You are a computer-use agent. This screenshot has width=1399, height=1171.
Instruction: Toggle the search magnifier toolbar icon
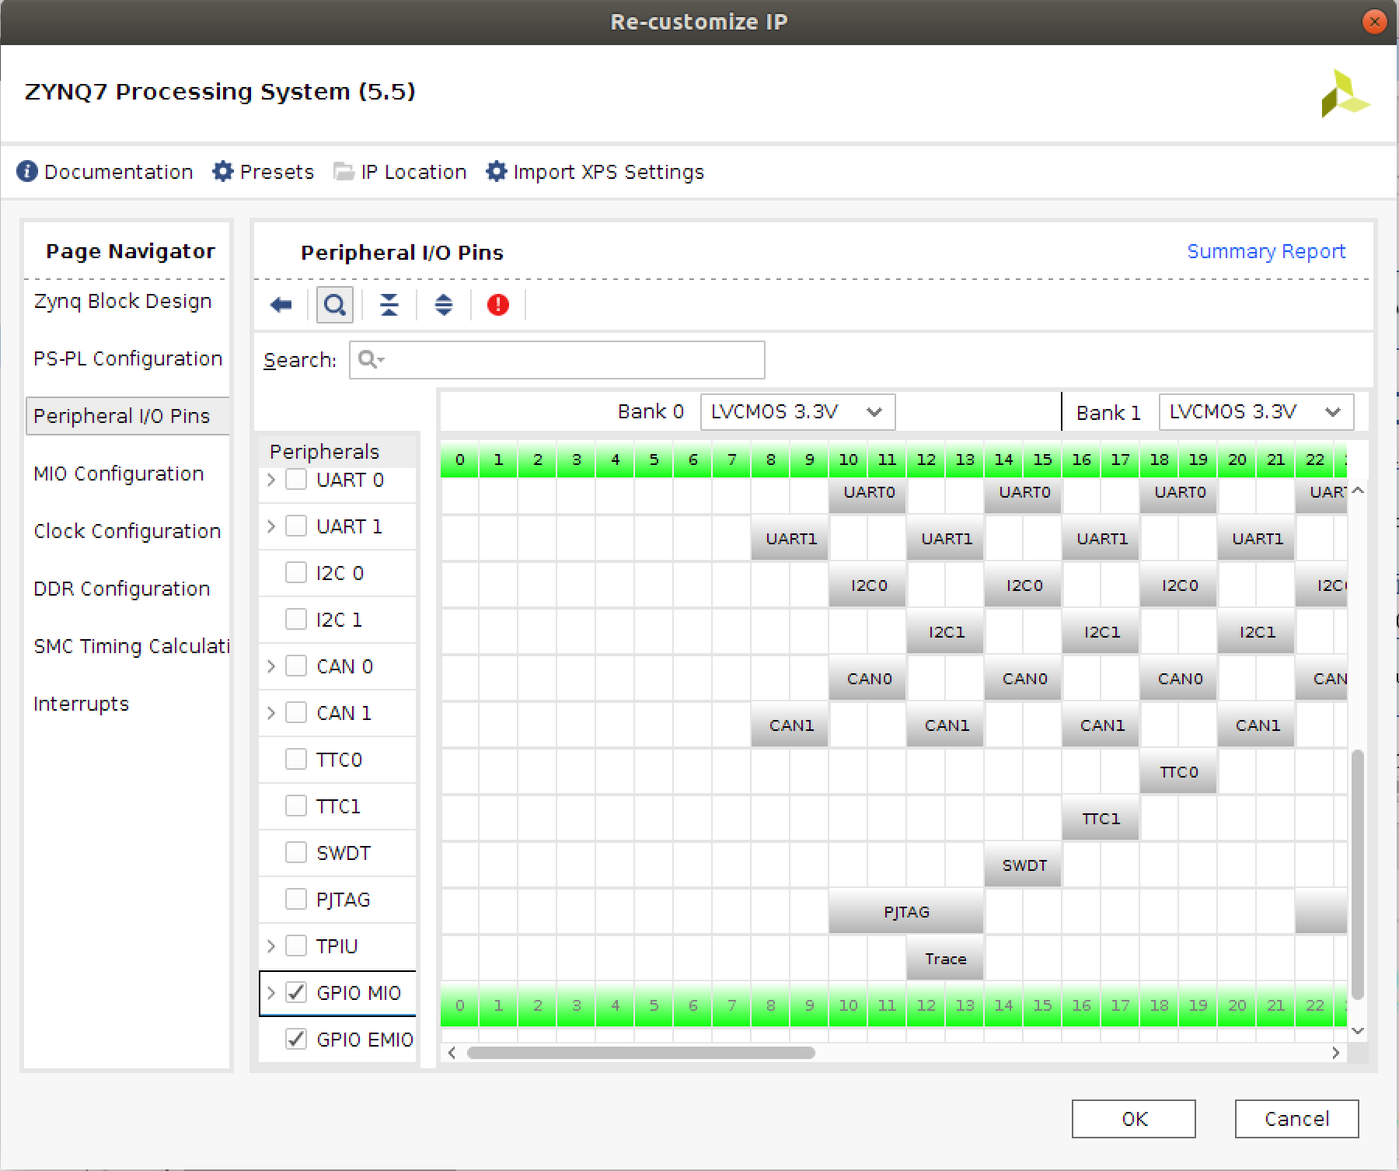point(335,305)
